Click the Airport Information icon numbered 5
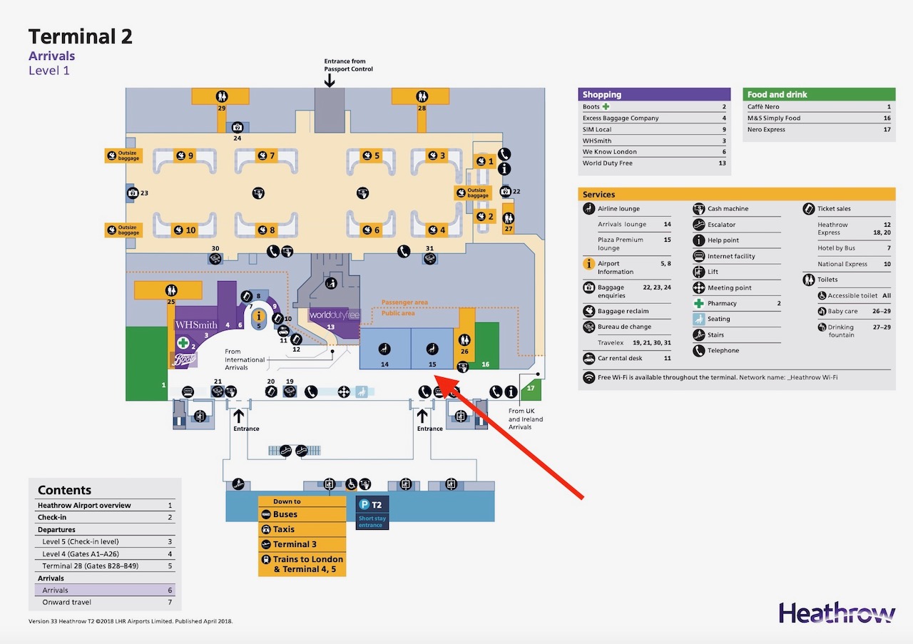The height and width of the screenshot is (644, 913). [259, 317]
